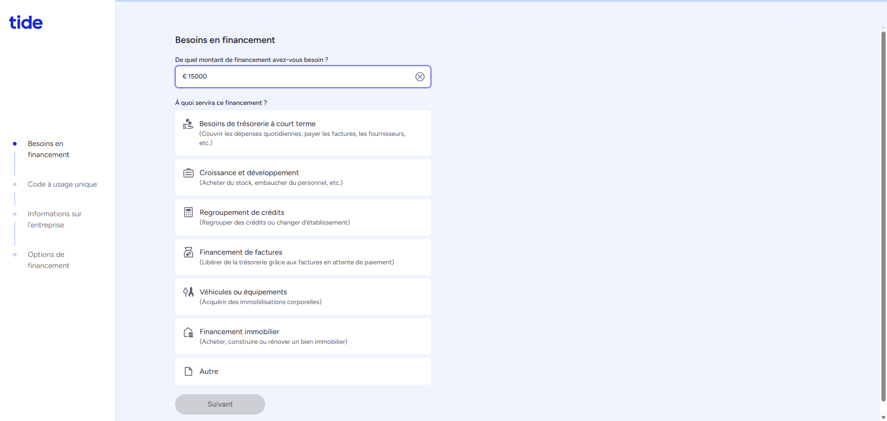Click the short-term treasury hand-coins icon
887x421 pixels.
click(x=188, y=124)
